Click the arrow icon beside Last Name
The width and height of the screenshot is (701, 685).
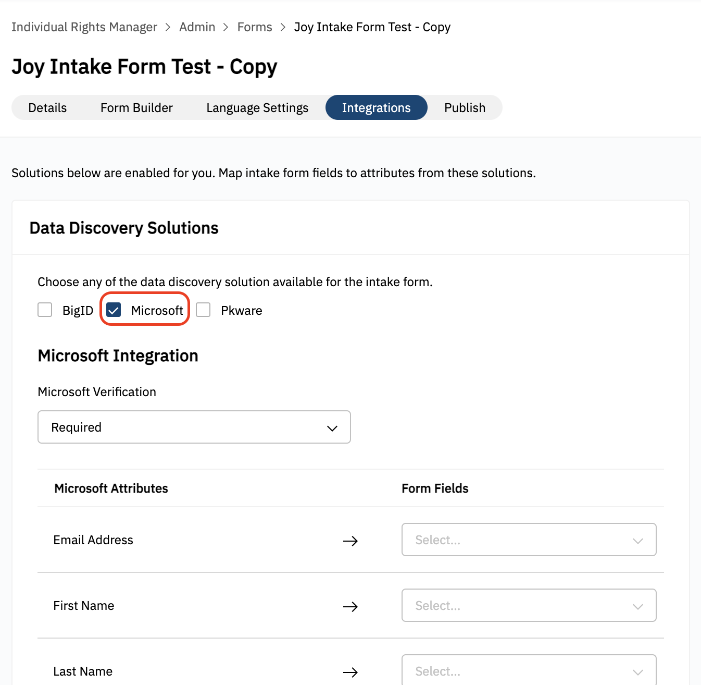click(350, 672)
